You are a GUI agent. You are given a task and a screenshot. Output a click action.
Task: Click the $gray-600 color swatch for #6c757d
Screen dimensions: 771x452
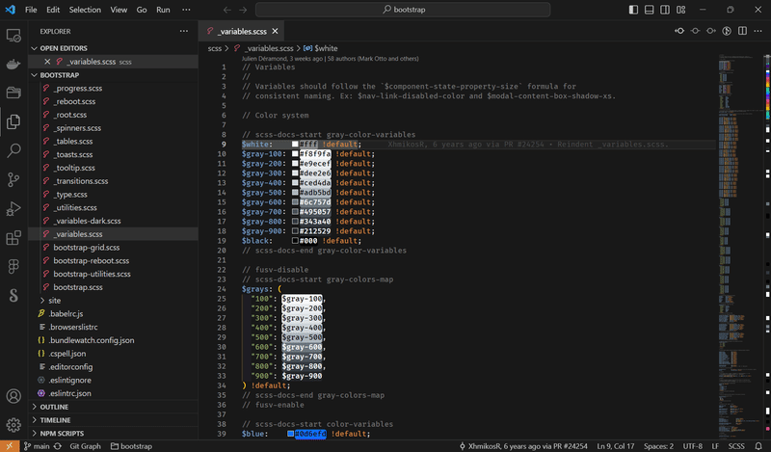point(295,202)
